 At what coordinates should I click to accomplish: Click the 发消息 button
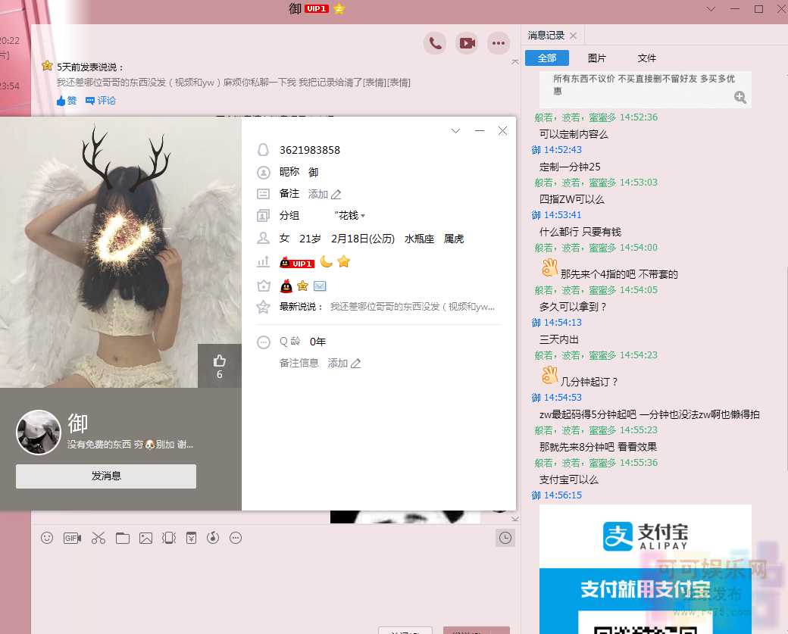(x=105, y=476)
